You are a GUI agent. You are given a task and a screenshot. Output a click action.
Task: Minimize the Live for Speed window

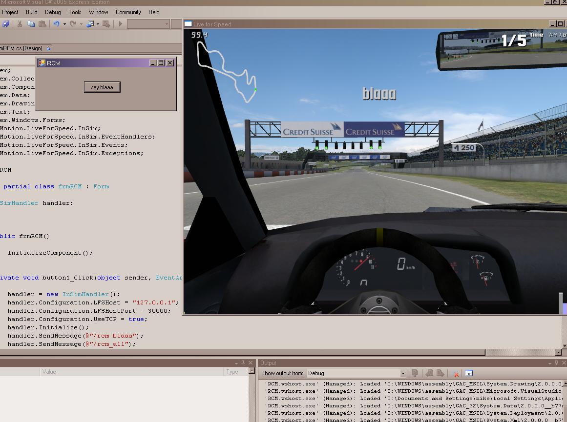[x=552, y=24]
